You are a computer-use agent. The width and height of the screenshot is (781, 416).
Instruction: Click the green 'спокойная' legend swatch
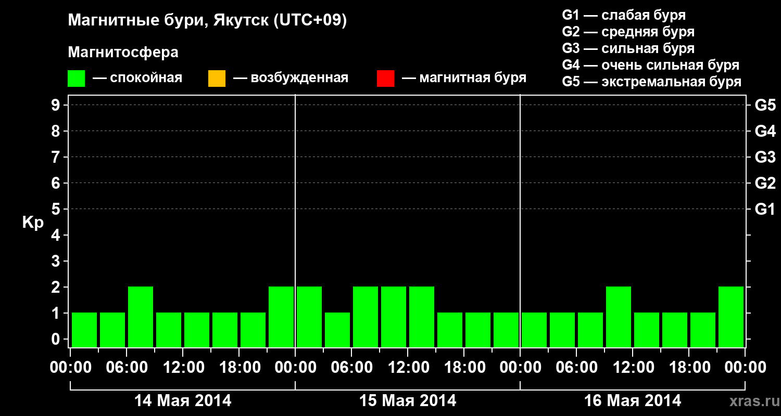click(x=77, y=79)
